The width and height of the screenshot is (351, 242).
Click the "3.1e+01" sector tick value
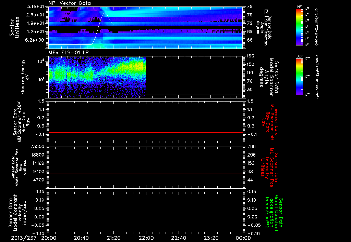[36, 6]
